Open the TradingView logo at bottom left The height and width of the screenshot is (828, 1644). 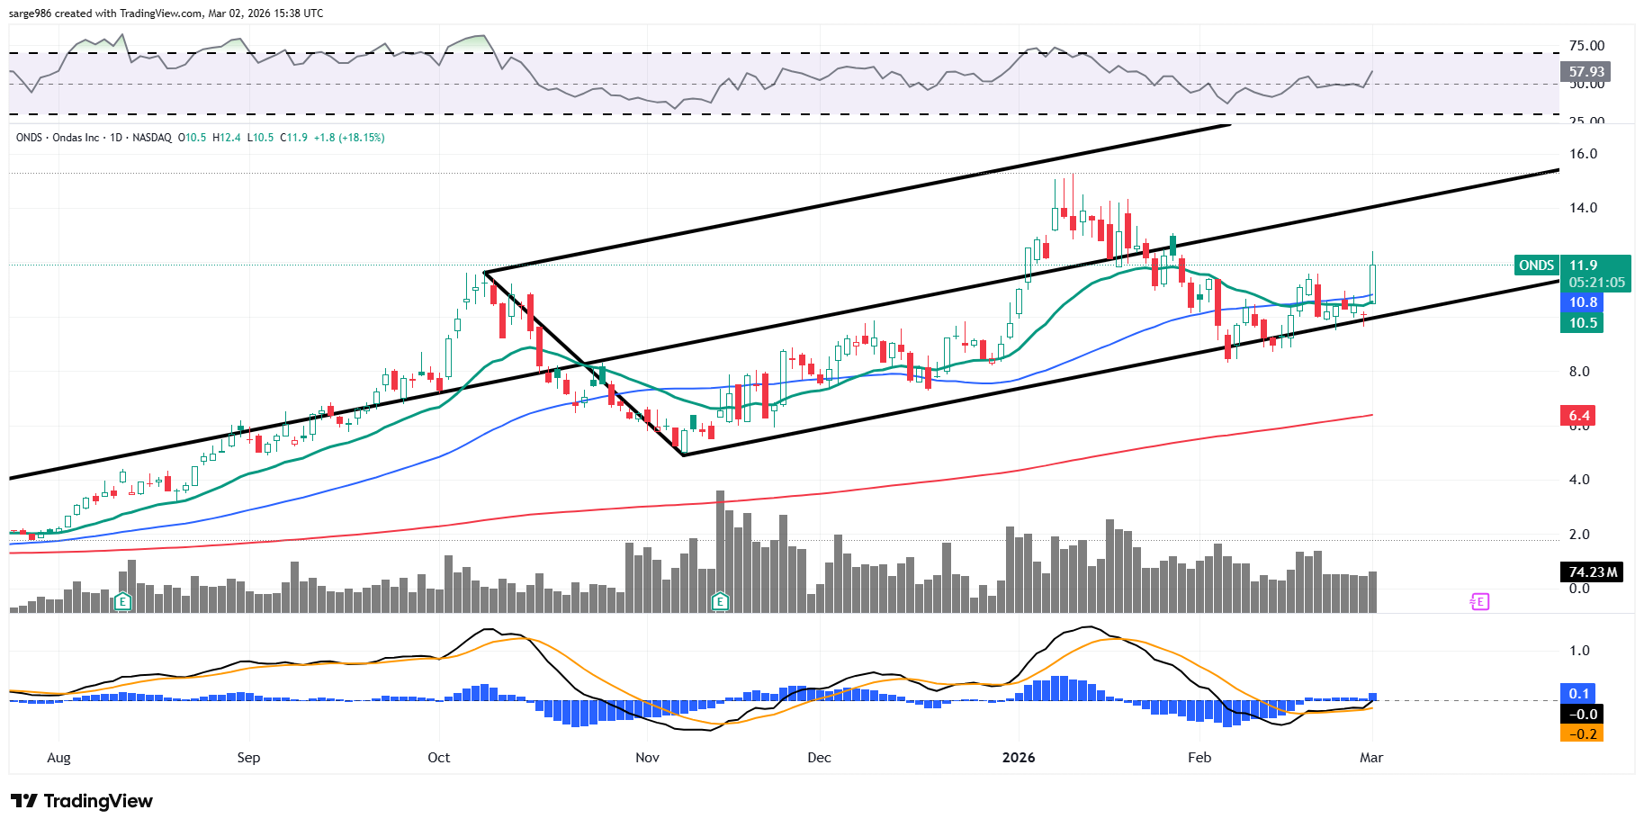pyautogui.click(x=82, y=801)
